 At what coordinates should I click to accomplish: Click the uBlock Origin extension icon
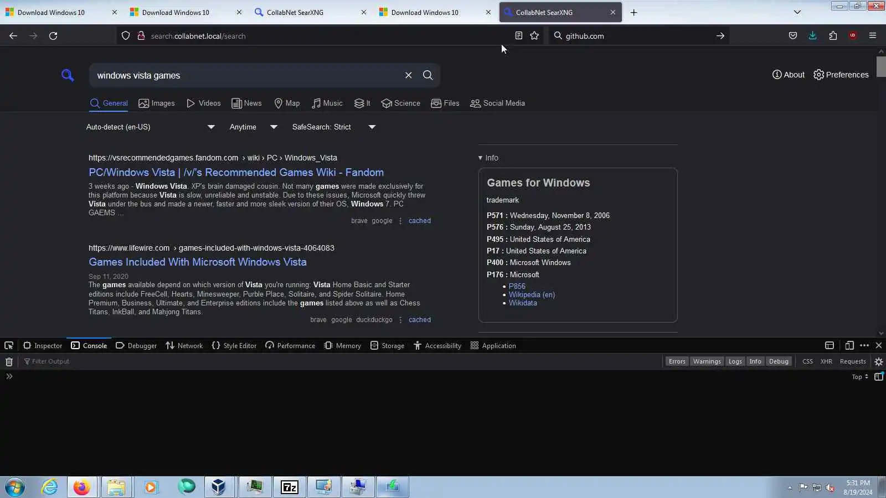pyautogui.click(x=853, y=36)
